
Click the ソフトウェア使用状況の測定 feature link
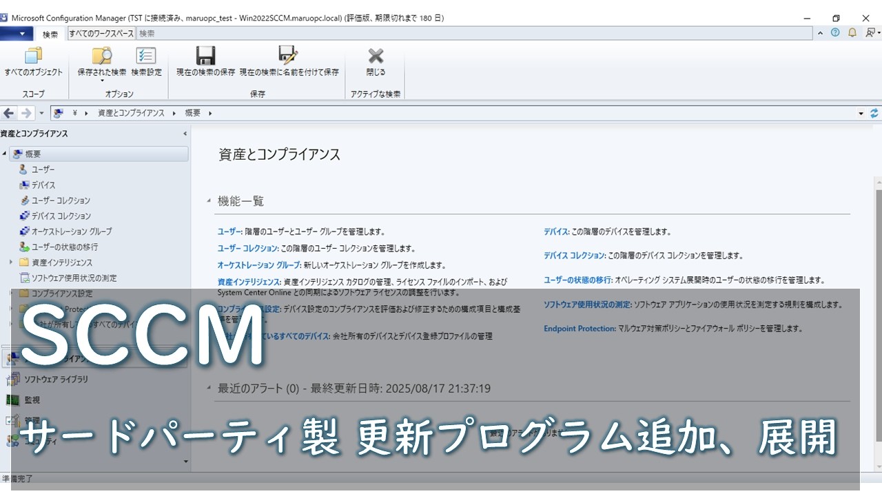587,304
